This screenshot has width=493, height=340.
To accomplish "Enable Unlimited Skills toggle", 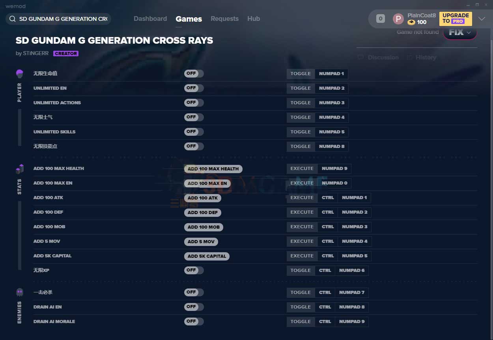I will [x=194, y=132].
